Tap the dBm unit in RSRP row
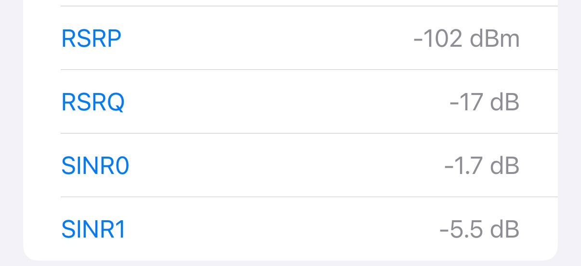 pos(495,39)
